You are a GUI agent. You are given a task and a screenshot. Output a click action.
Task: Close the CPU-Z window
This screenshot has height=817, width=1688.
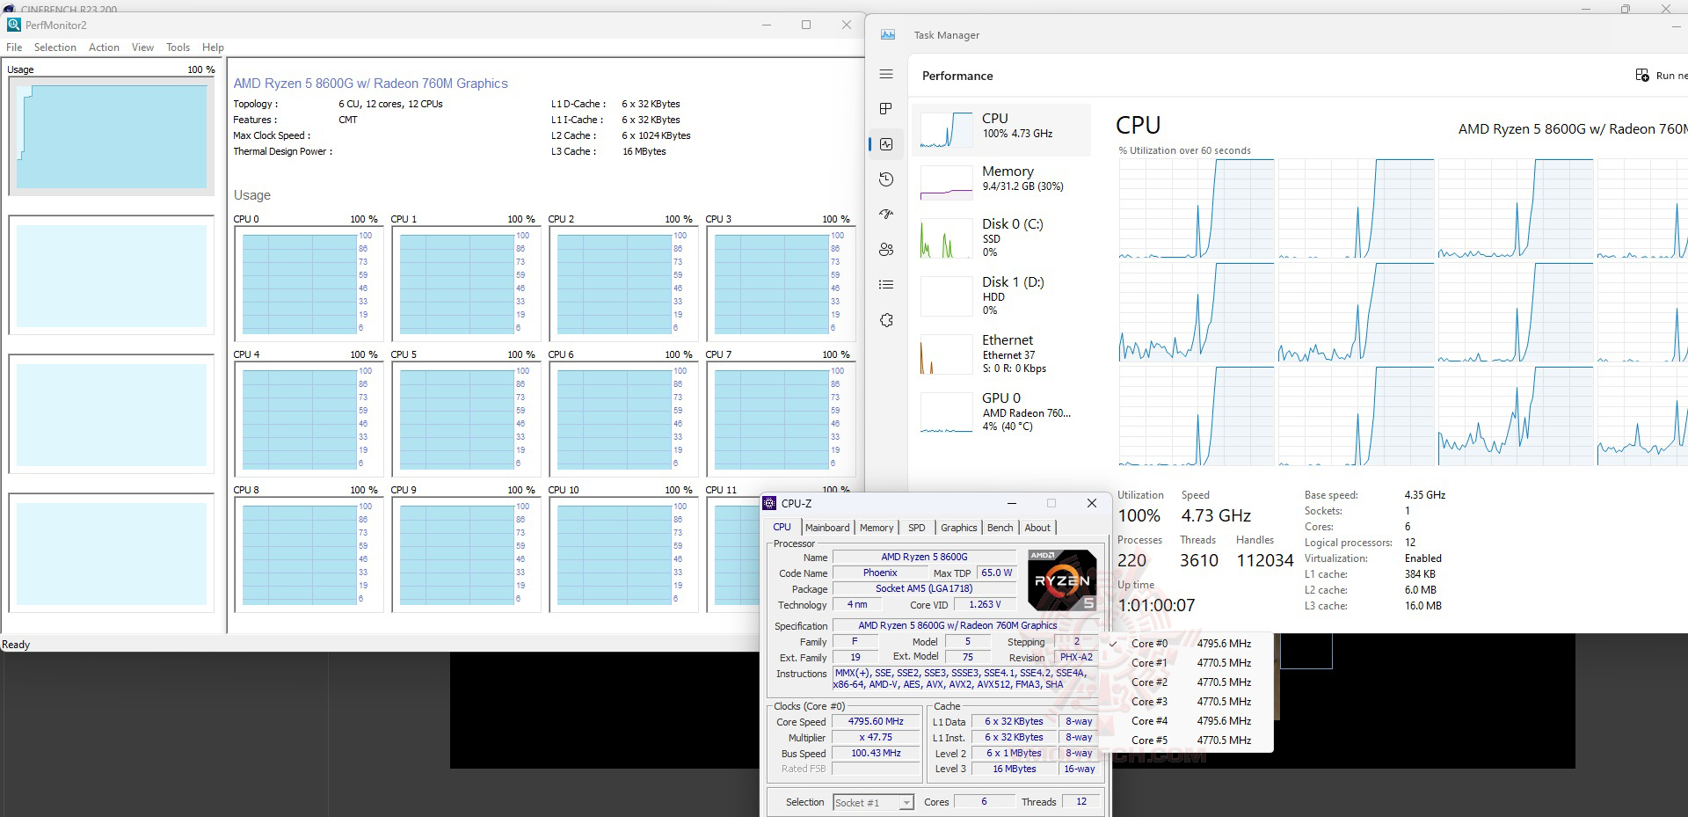(1092, 503)
